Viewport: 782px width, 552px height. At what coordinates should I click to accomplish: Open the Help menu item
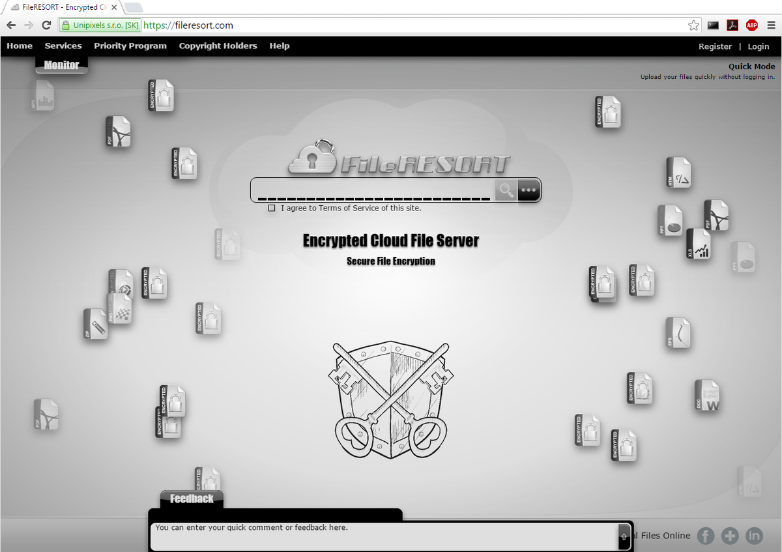pyautogui.click(x=280, y=46)
